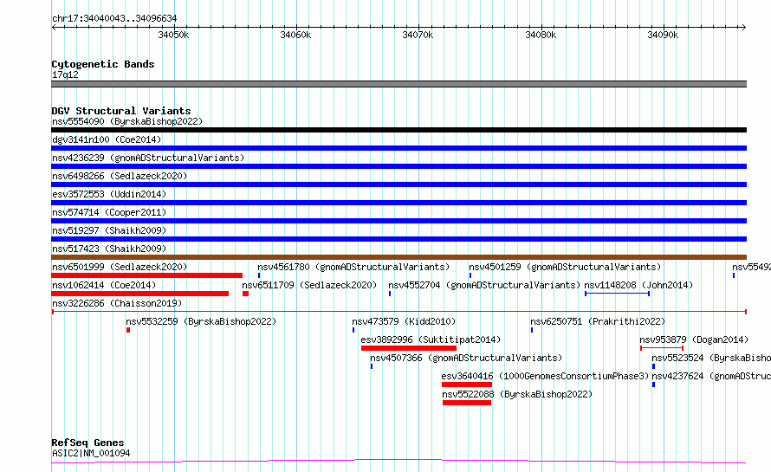Click the DGV Structural Variants track title
Image resolution: width=771 pixels, height=472 pixels.
click(121, 111)
